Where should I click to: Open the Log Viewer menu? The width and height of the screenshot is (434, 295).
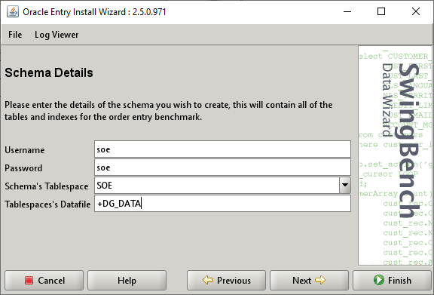click(57, 35)
